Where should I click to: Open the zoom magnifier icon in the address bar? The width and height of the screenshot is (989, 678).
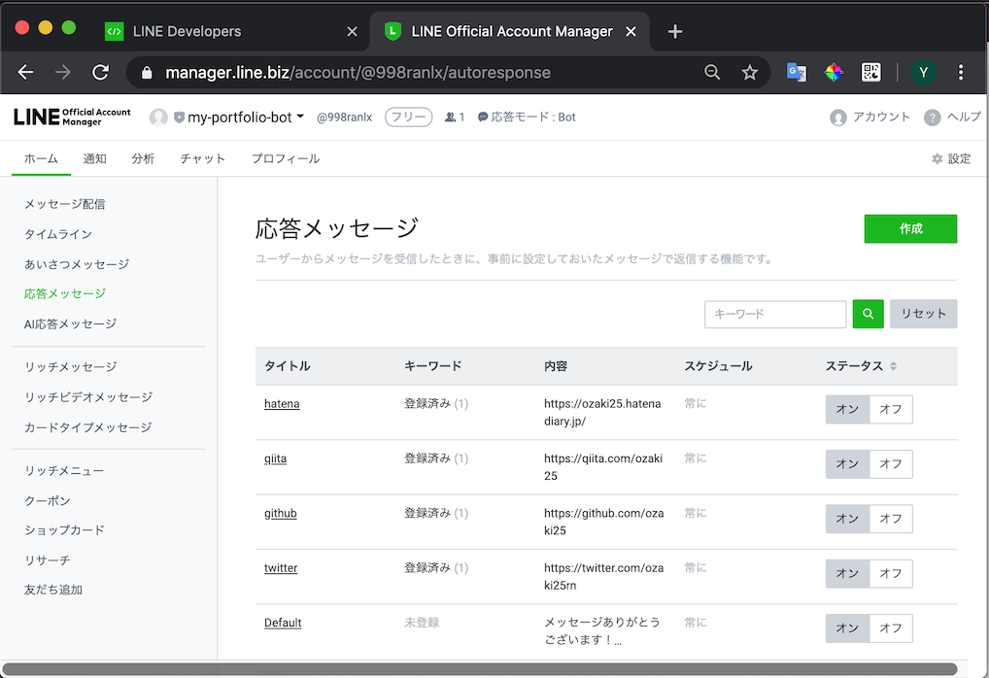[x=712, y=73]
